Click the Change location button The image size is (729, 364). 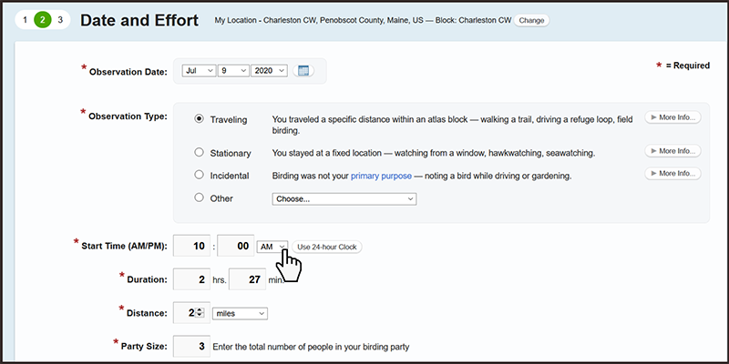(531, 20)
